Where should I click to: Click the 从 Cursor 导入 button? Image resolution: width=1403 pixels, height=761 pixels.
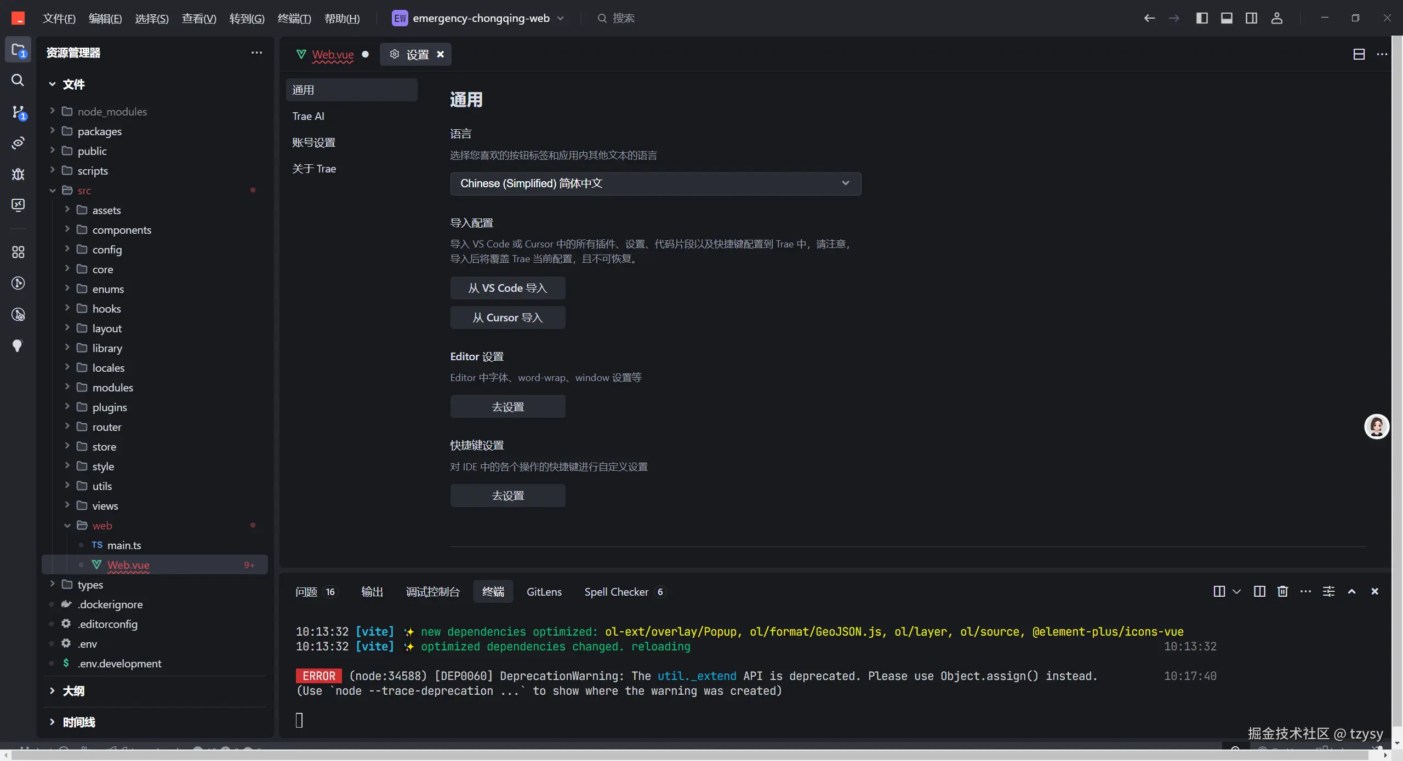pyautogui.click(x=507, y=318)
